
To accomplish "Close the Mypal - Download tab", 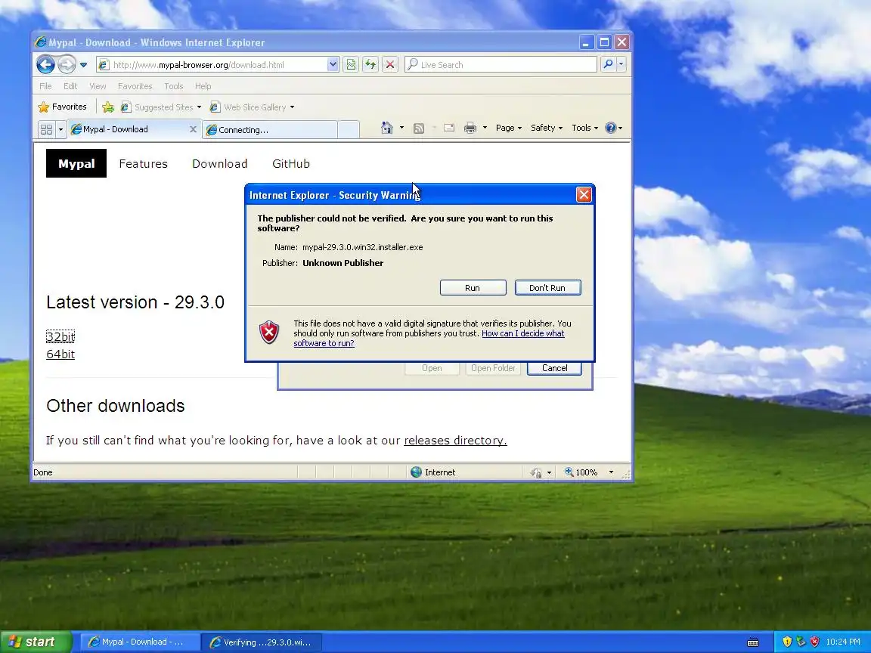I will [193, 129].
